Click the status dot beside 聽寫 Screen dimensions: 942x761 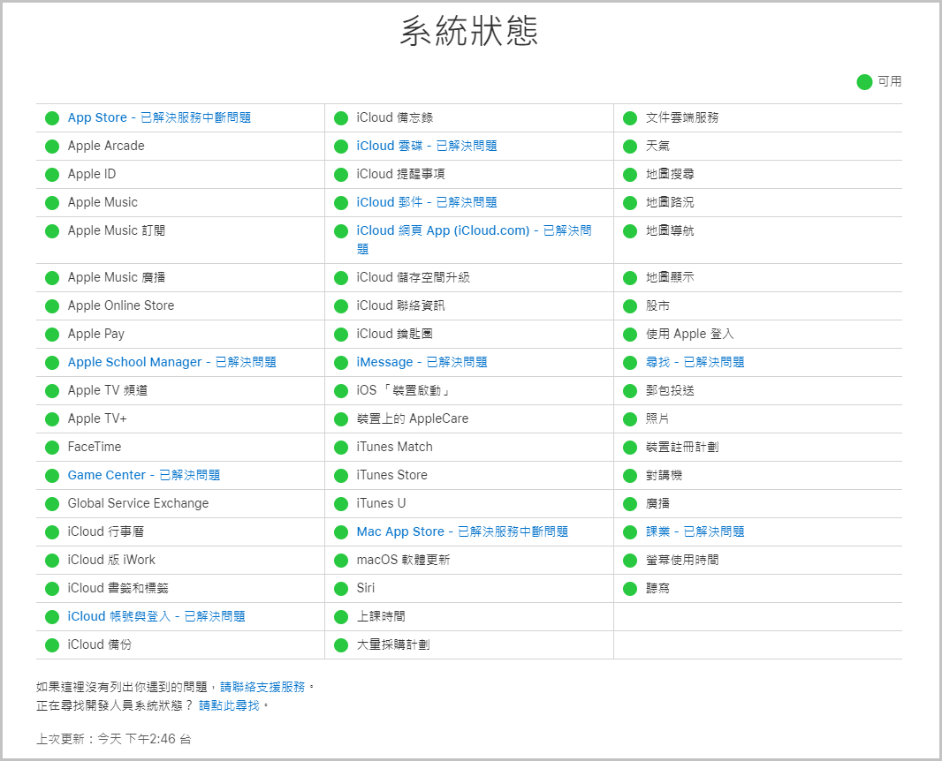pyautogui.click(x=630, y=588)
